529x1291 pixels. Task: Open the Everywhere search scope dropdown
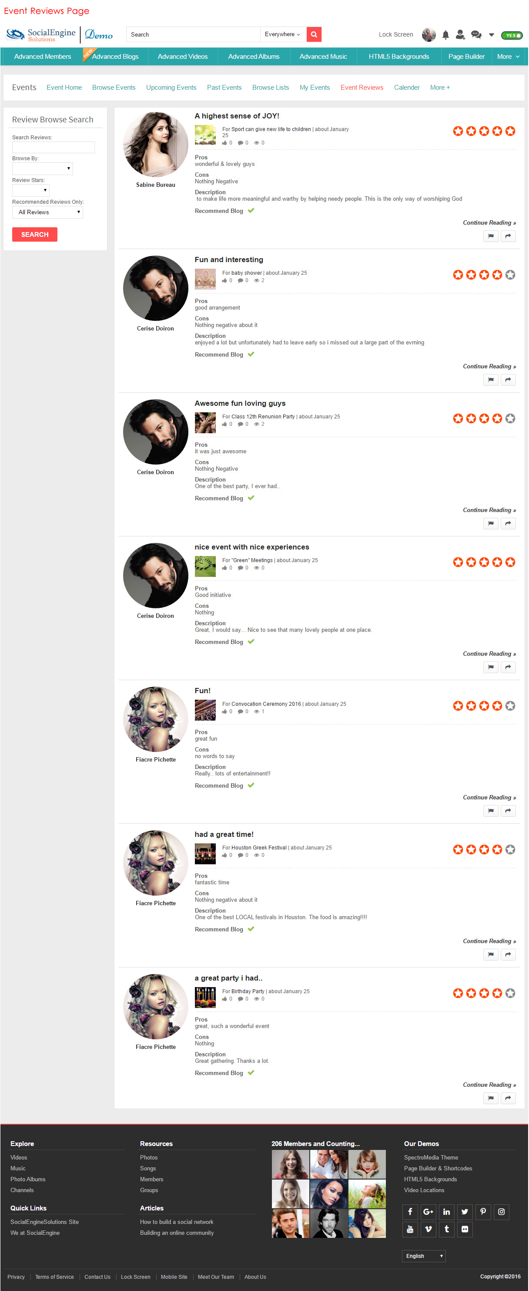(282, 34)
